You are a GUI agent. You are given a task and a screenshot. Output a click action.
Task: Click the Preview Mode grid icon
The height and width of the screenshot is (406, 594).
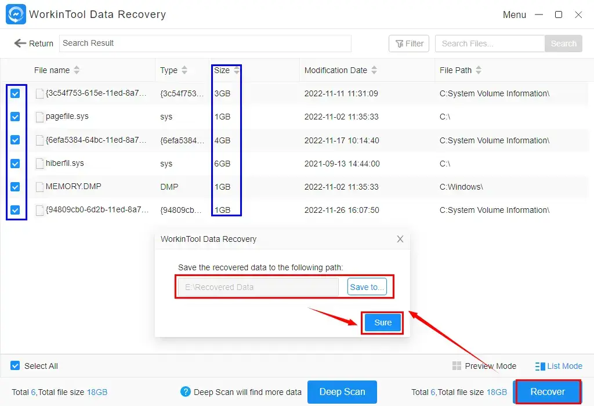pyautogui.click(x=457, y=366)
